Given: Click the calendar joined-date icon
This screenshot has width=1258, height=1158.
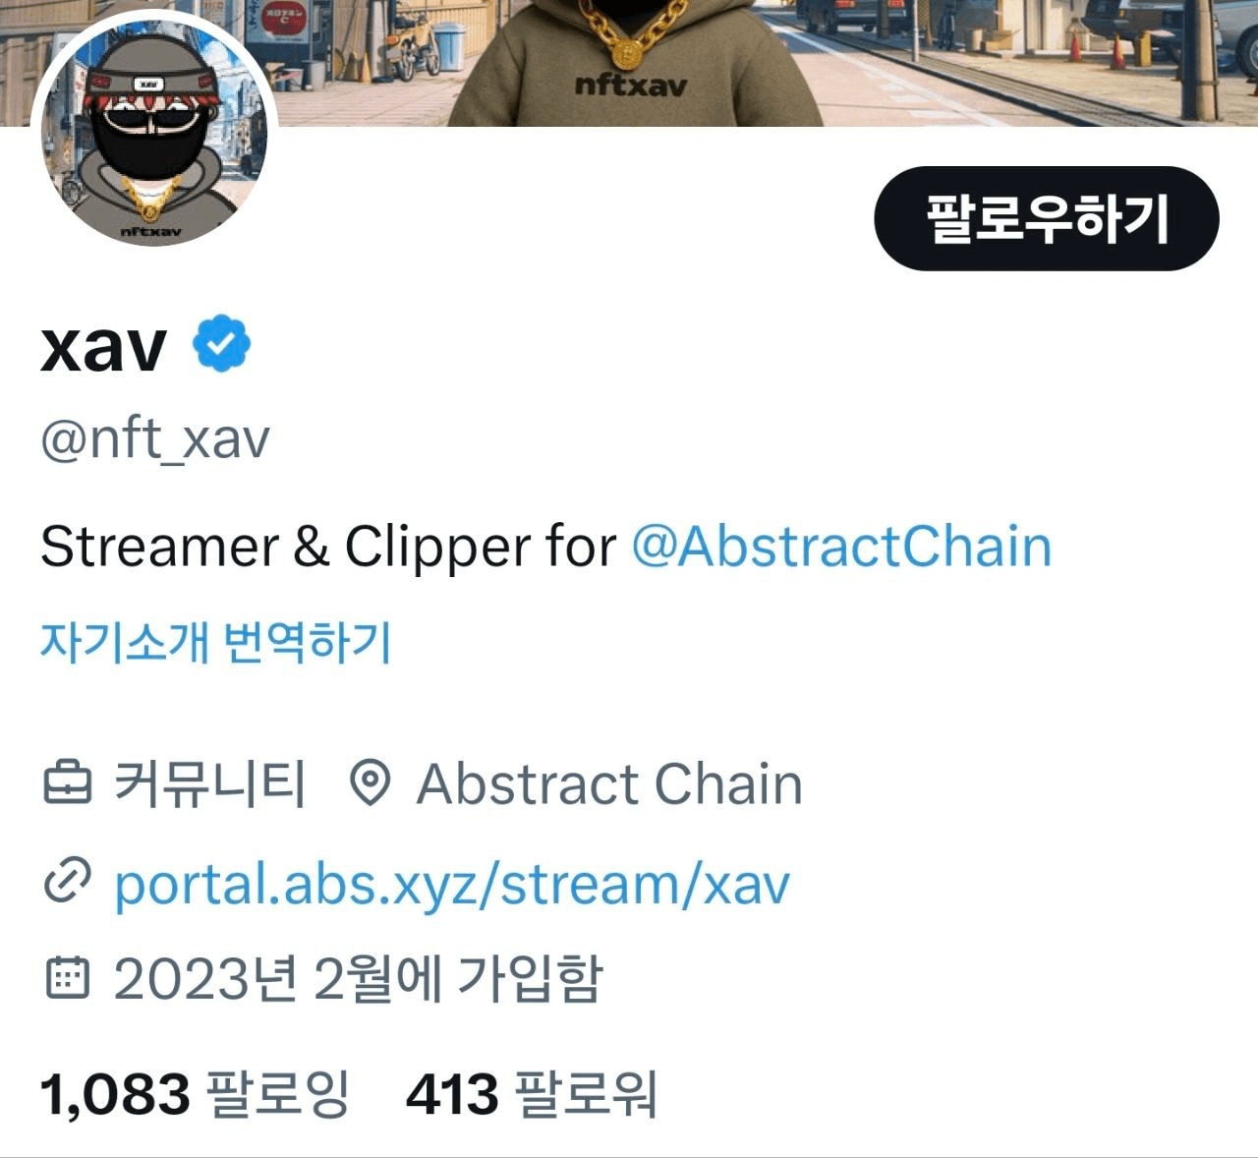Looking at the screenshot, I should 68,976.
